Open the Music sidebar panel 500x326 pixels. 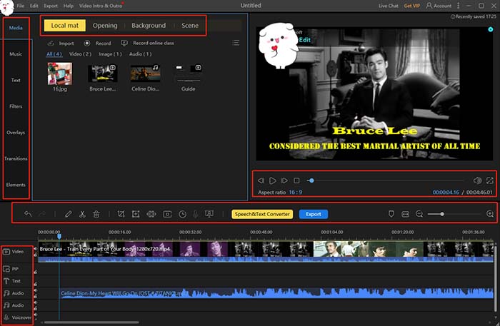(16, 54)
